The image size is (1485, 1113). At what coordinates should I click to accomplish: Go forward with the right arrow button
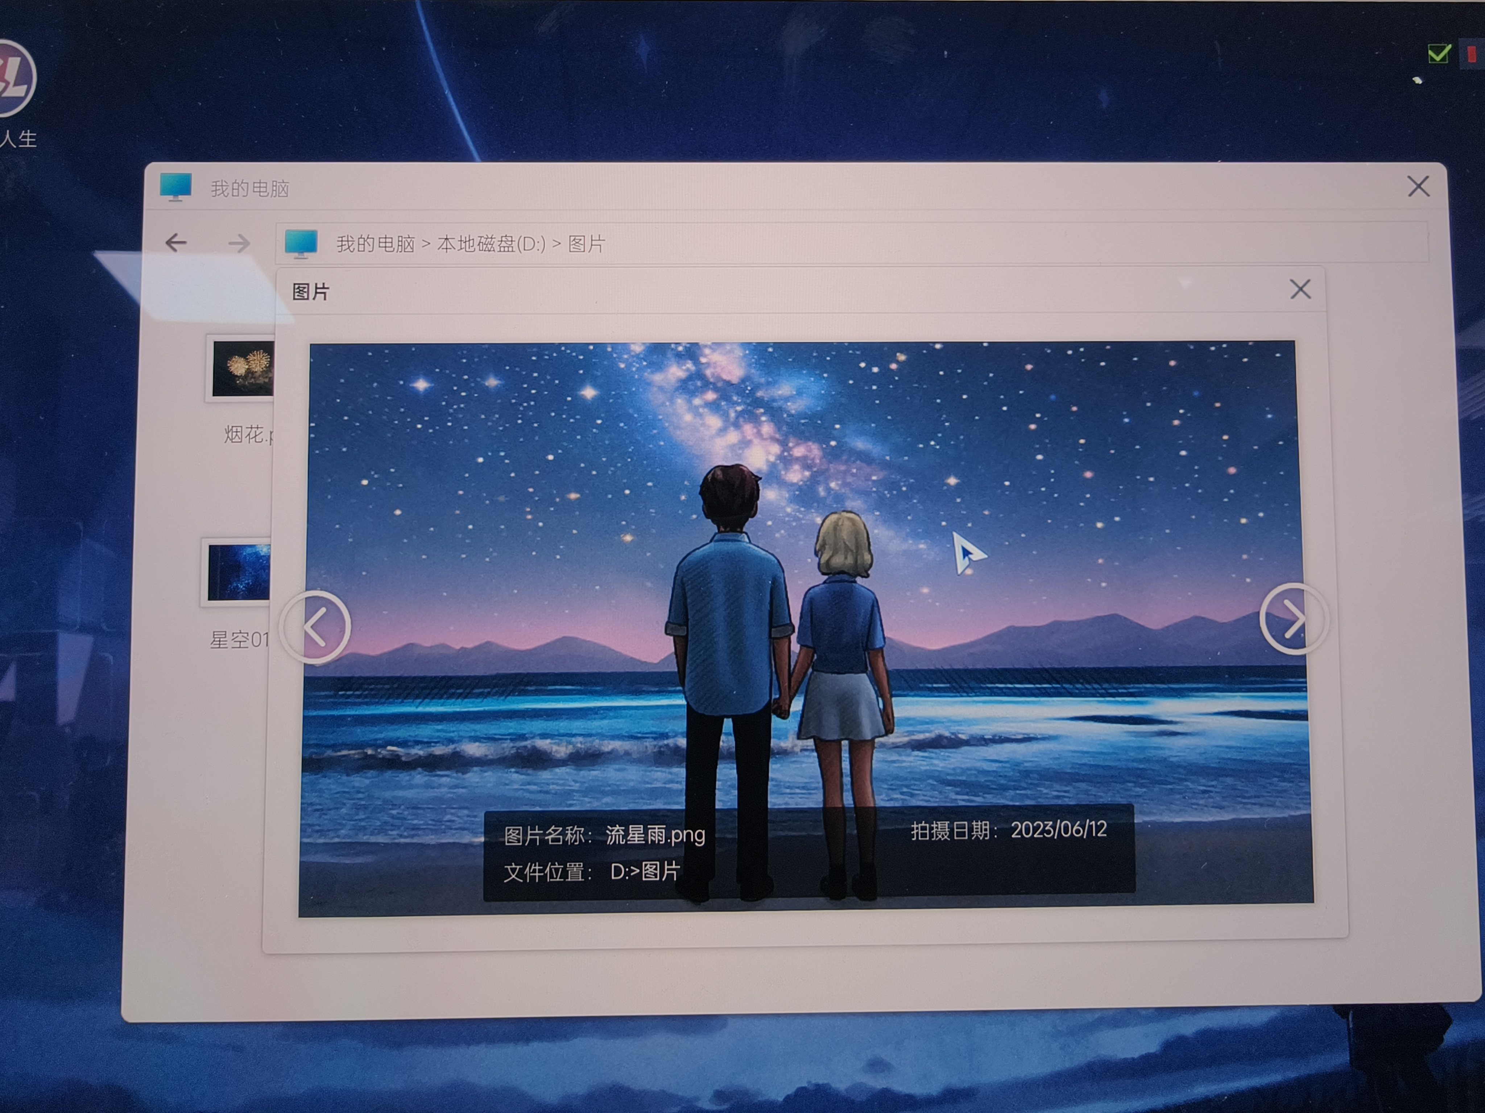(x=239, y=243)
